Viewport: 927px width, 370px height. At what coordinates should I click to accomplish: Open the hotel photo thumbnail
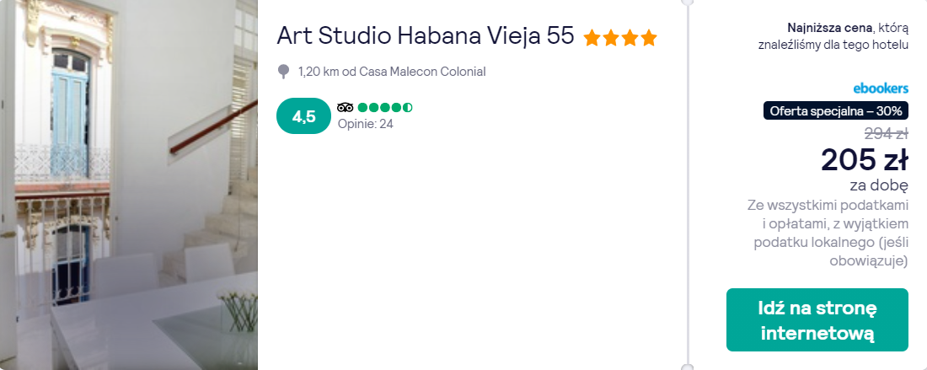[128, 185]
